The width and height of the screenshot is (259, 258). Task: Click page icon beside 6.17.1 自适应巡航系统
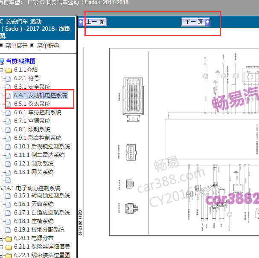(8, 213)
